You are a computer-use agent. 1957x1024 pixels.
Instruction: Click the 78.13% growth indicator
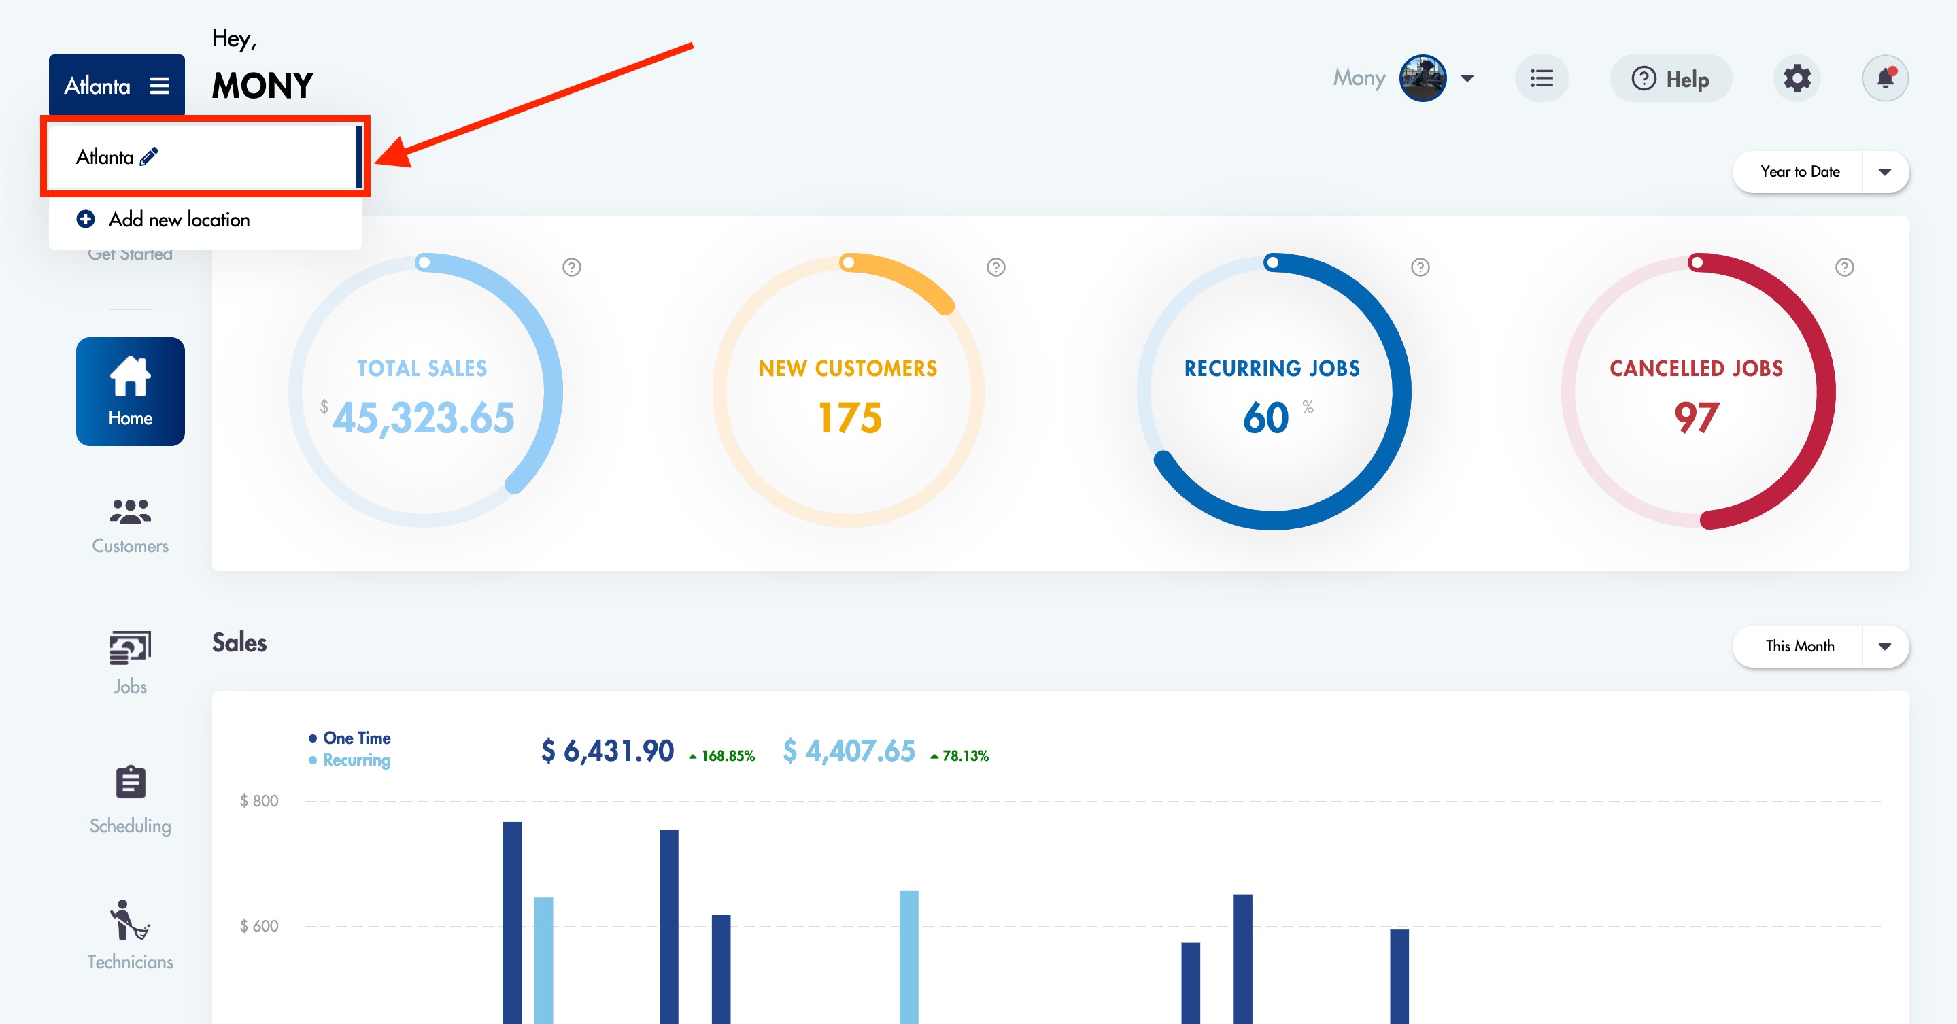pos(959,756)
